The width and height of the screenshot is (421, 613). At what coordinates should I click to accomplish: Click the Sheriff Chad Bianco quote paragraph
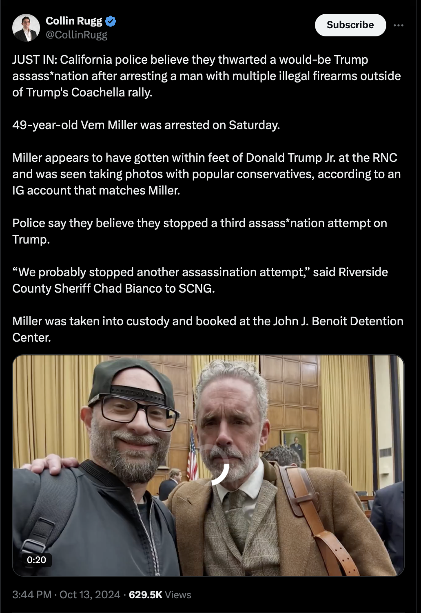[x=200, y=280]
